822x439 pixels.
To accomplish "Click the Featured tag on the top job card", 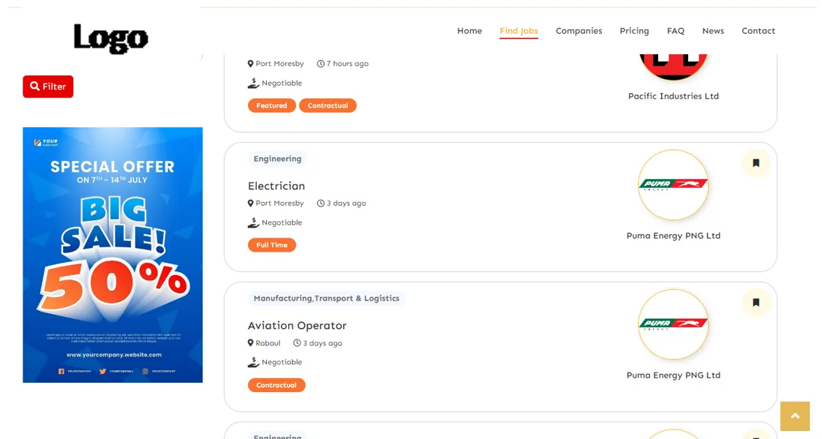I will 271,105.
